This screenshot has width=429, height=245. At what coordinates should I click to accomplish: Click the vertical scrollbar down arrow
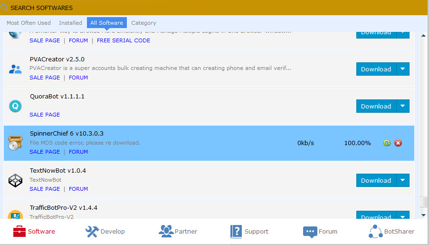click(x=423, y=215)
